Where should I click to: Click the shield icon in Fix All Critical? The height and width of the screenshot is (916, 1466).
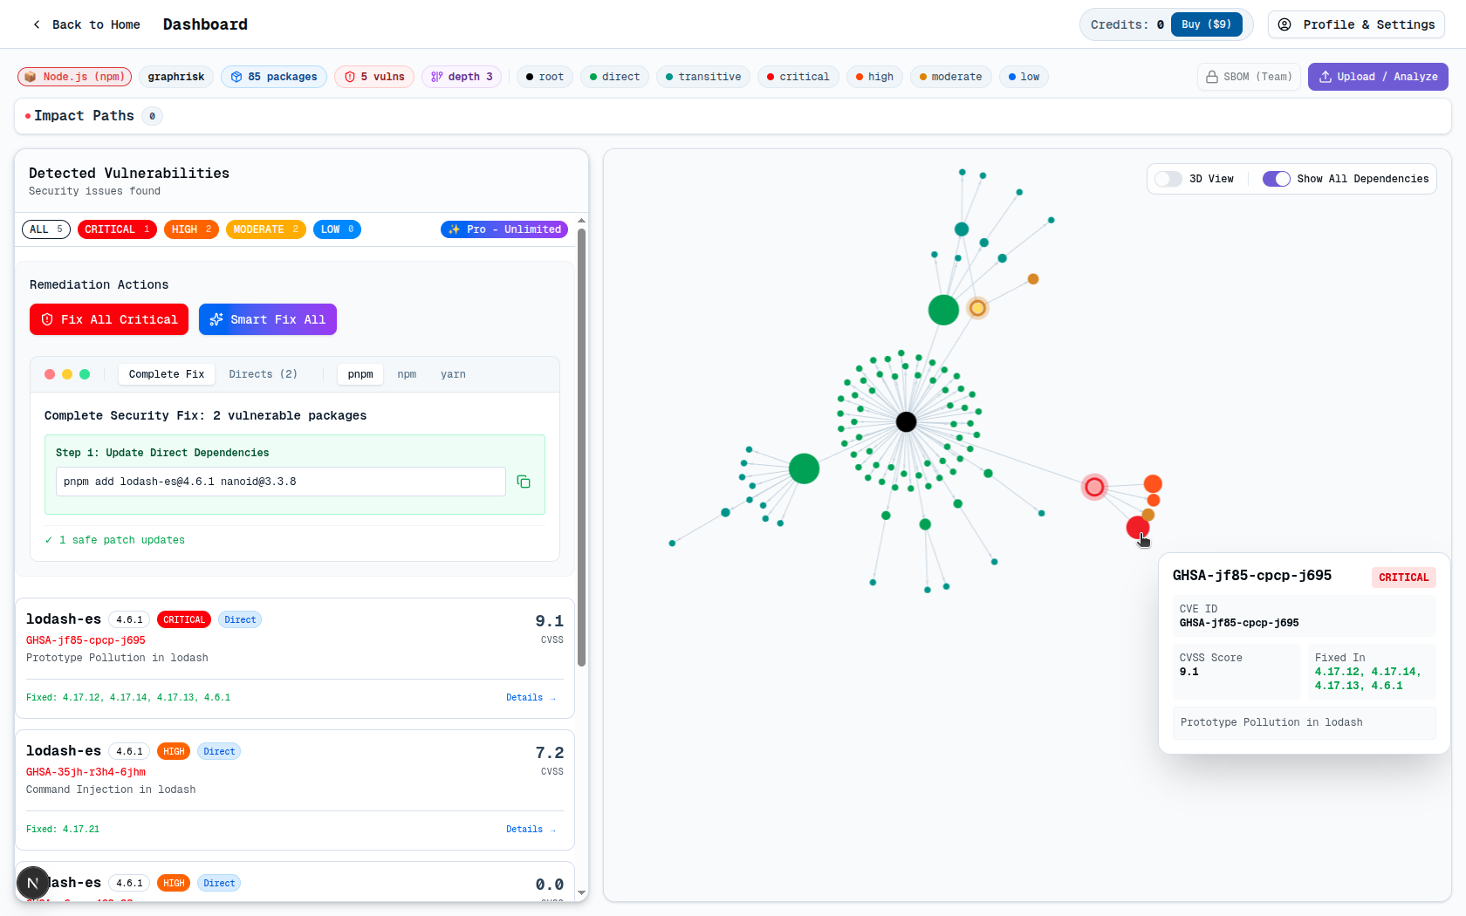point(47,319)
